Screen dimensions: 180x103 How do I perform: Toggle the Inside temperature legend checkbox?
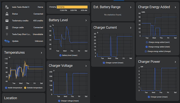[x=6, y=88]
